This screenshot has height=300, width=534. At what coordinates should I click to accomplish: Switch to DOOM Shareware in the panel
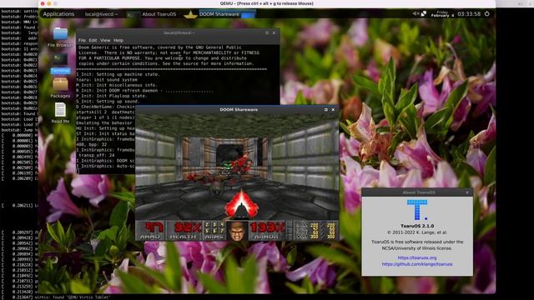click(x=219, y=14)
